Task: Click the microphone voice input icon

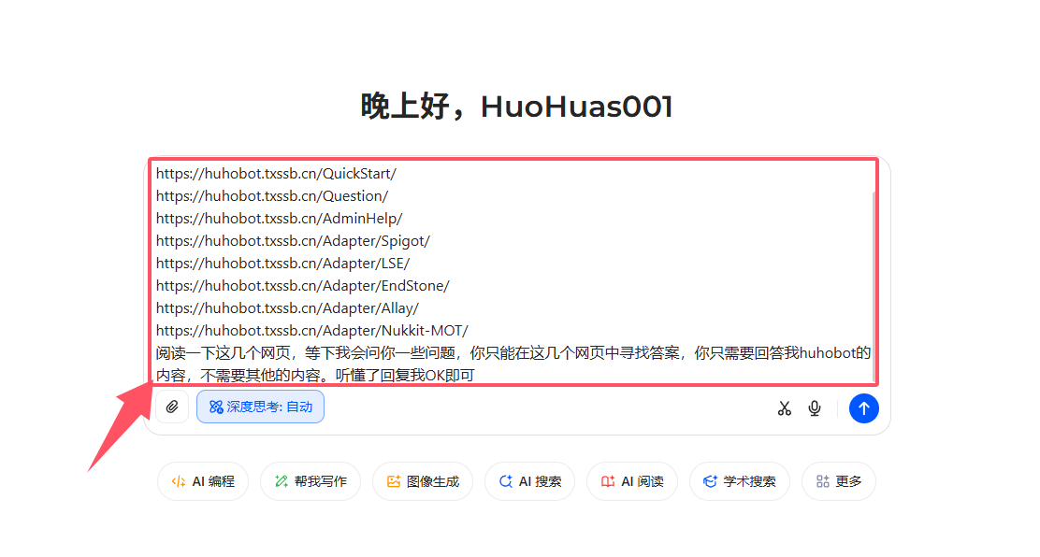Action: (815, 408)
